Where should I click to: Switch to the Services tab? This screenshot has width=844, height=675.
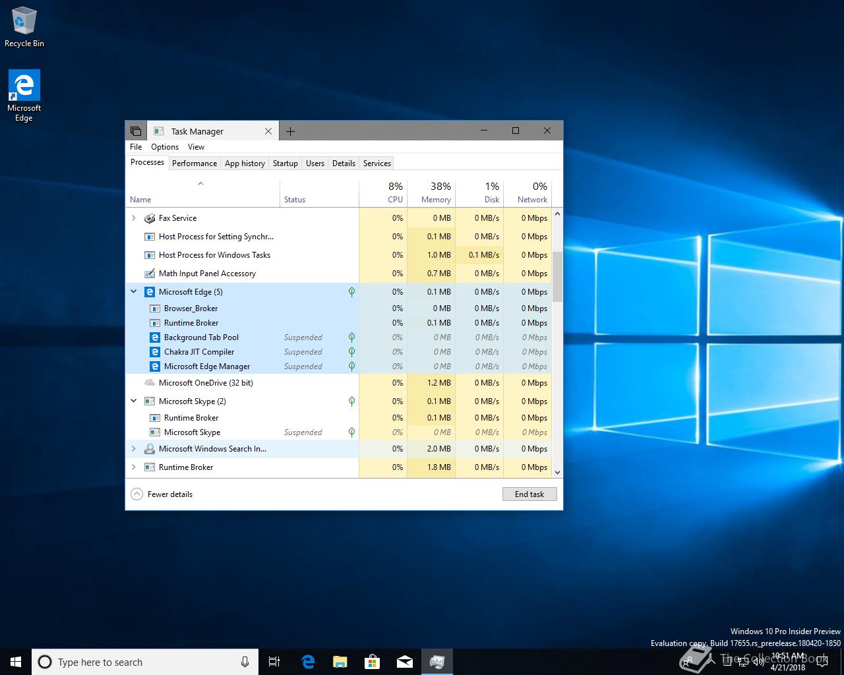pyautogui.click(x=377, y=163)
